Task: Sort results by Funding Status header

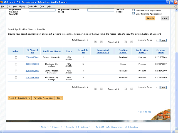Action: pyautogui.click(x=123, y=51)
